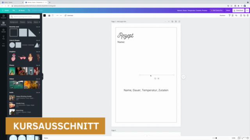See all Lines & Shapes

tap(38, 40)
